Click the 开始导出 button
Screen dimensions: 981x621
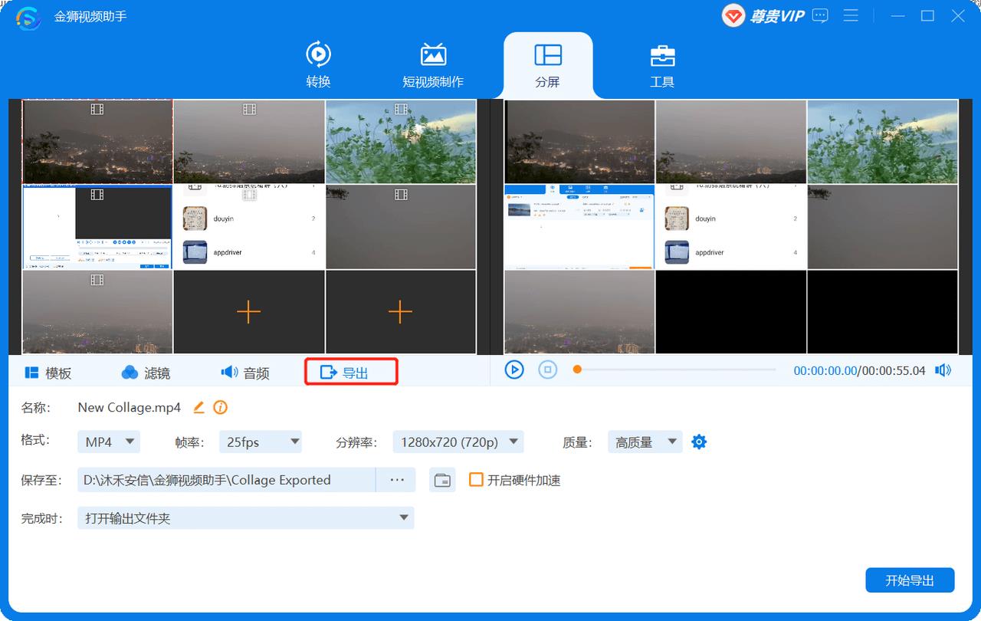coord(910,580)
